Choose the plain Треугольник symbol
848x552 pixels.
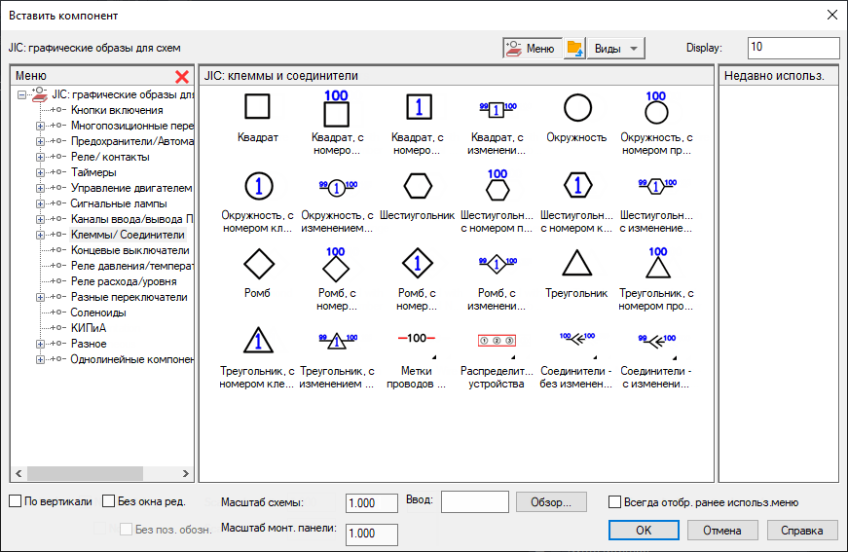577,263
